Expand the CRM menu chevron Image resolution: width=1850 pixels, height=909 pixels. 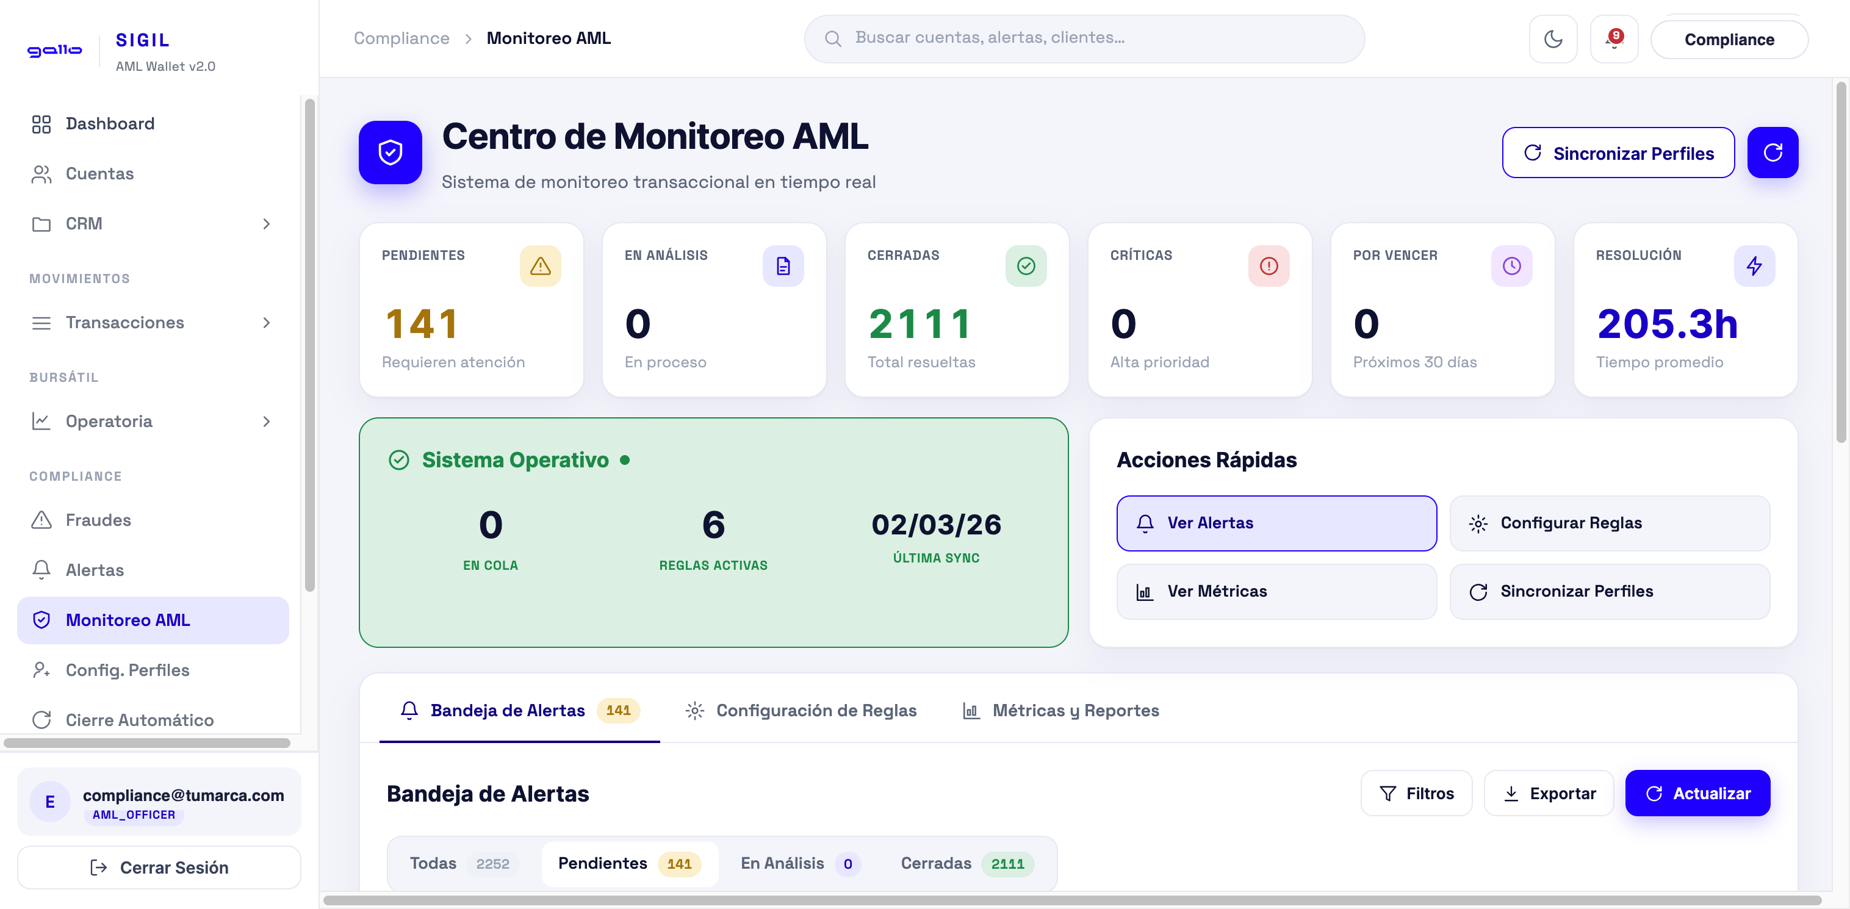pyautogui.click(x=267, y=224)
